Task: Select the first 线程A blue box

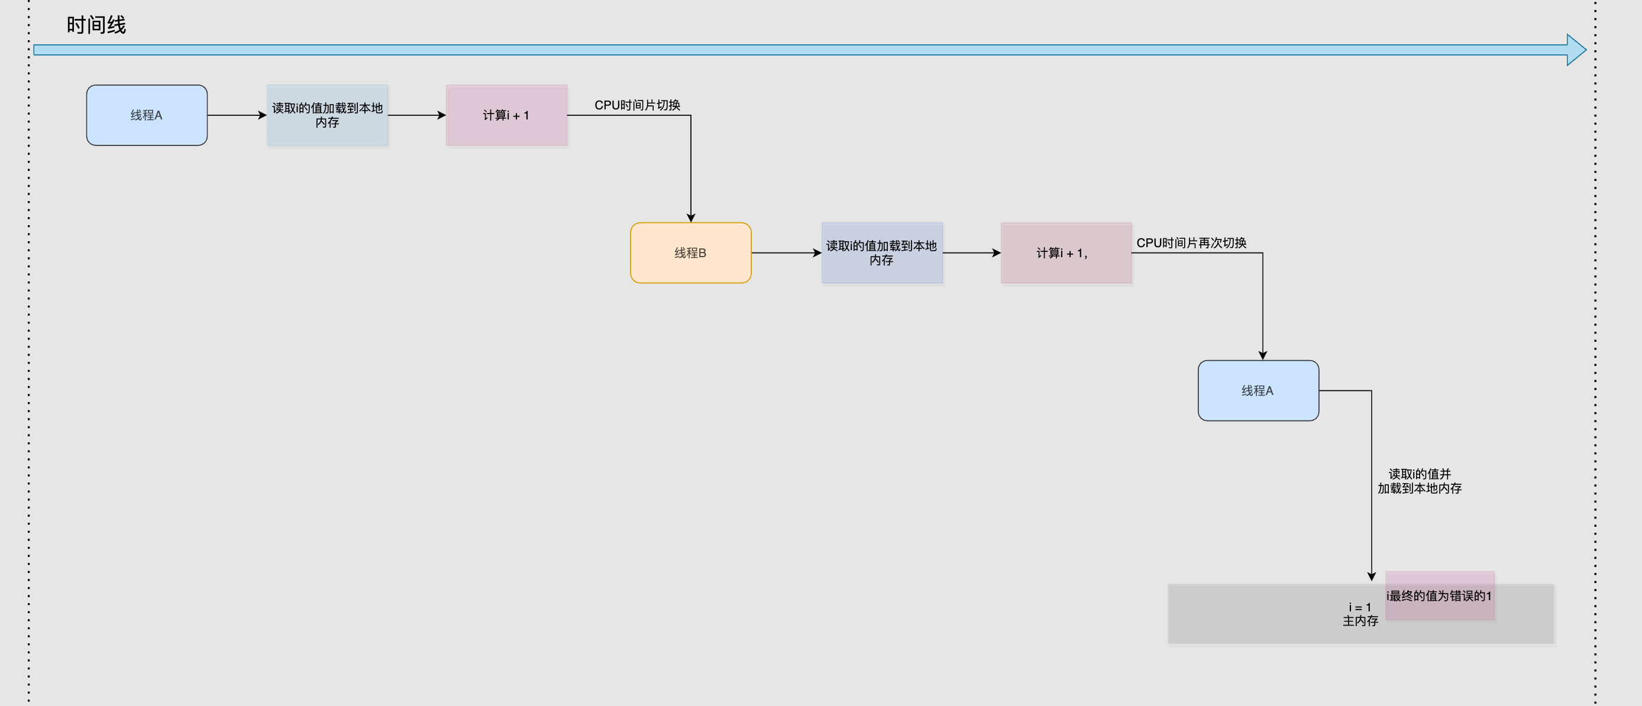Action: coord(147,115)
